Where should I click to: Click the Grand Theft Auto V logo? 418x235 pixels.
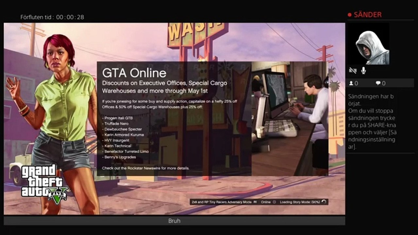(44, 184)
